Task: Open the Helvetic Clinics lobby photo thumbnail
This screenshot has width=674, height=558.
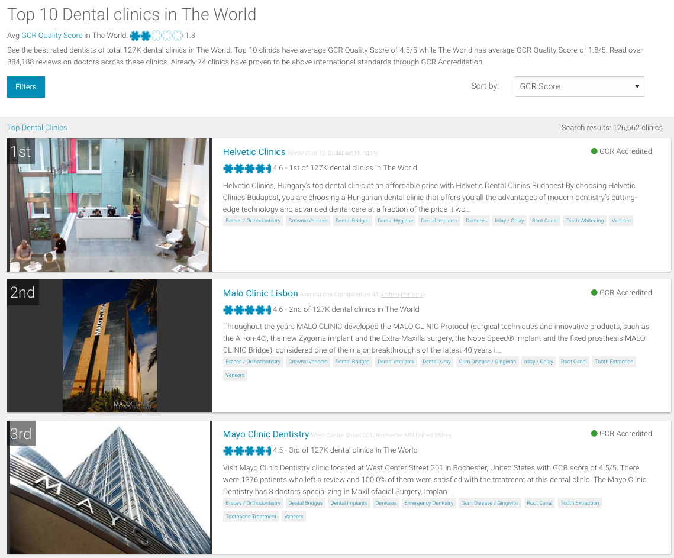Action: (109, 205)
